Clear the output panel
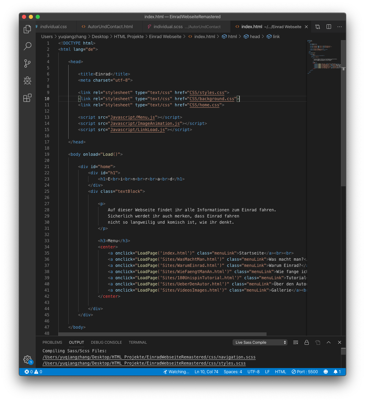The height and width of the screenshot is (401, 365). [x=295, y=342]
